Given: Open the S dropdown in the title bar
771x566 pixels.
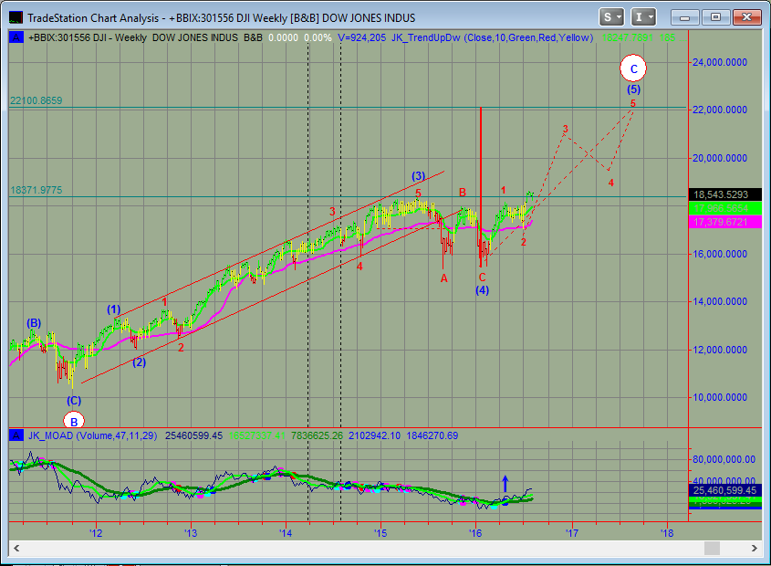Looking at the screenshot, I should (611, 17).
